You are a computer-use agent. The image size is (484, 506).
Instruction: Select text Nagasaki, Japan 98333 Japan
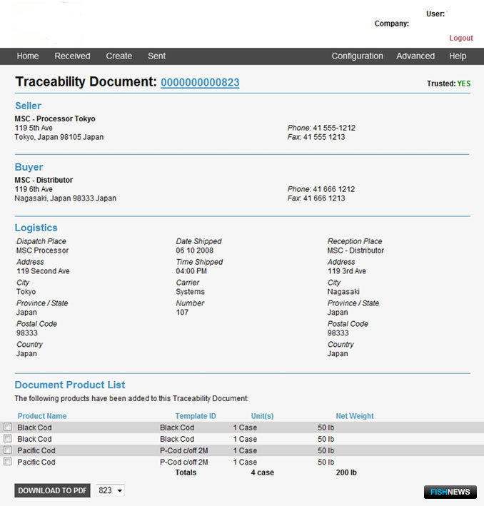[x=66, y=198]
